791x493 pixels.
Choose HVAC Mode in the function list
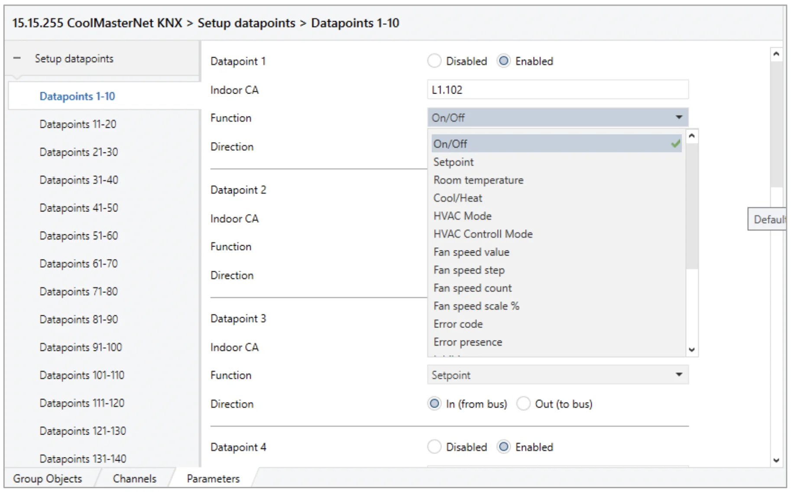pos(462,216)
